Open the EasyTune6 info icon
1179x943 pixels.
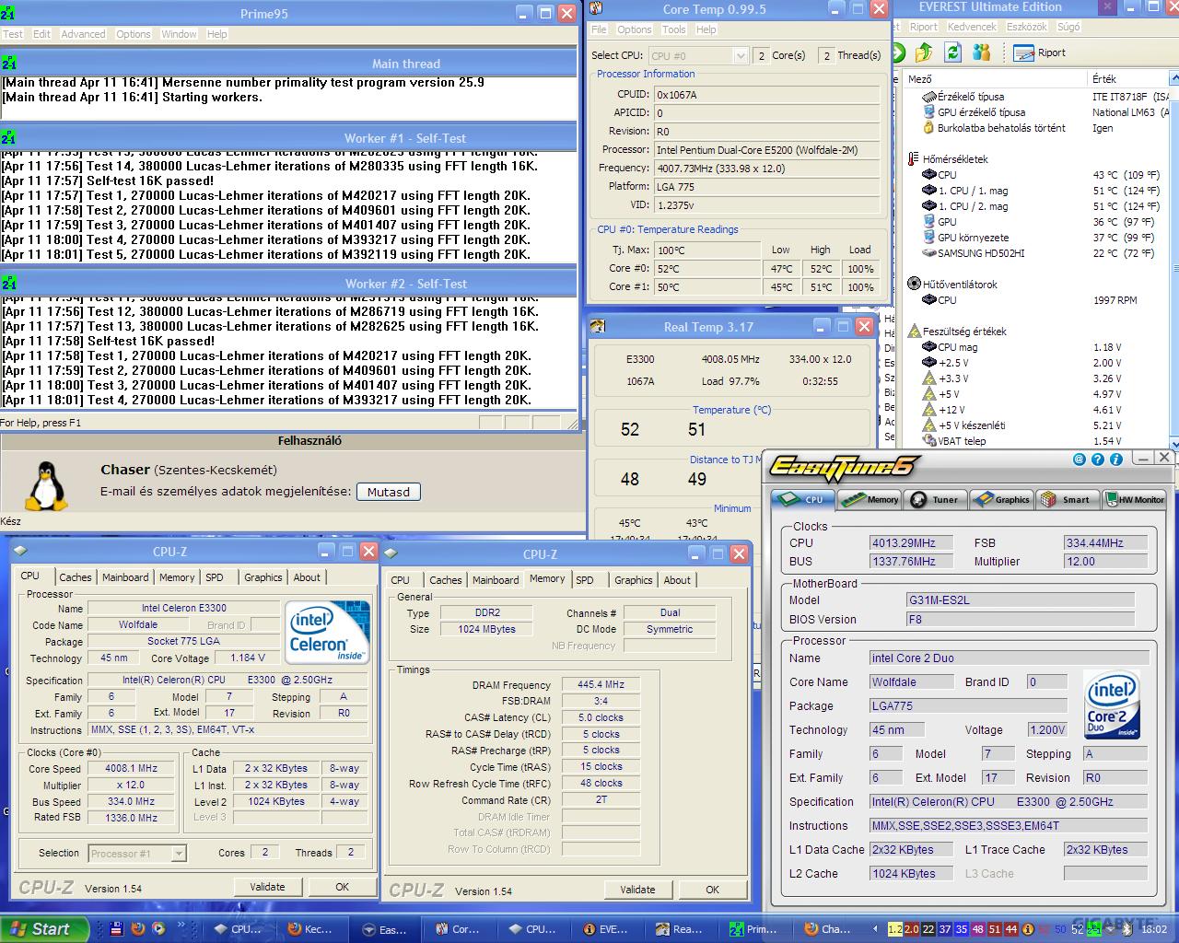1116,459
